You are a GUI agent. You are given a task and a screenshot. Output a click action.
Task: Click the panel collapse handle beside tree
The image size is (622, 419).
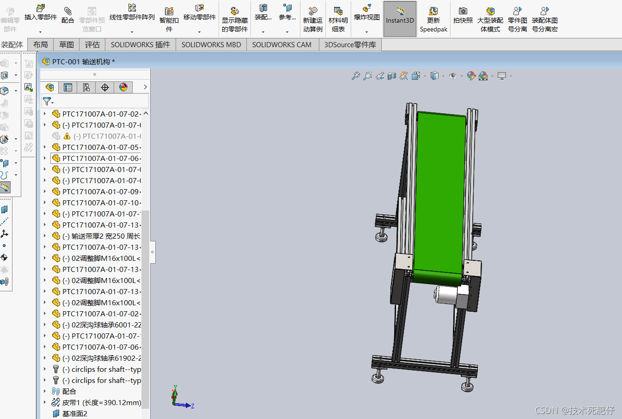[152, 252]
